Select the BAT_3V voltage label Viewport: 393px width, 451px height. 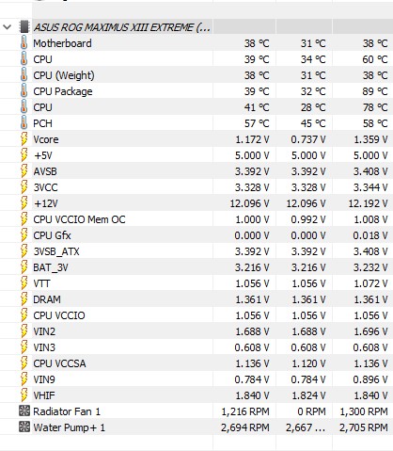click(51, 267)
